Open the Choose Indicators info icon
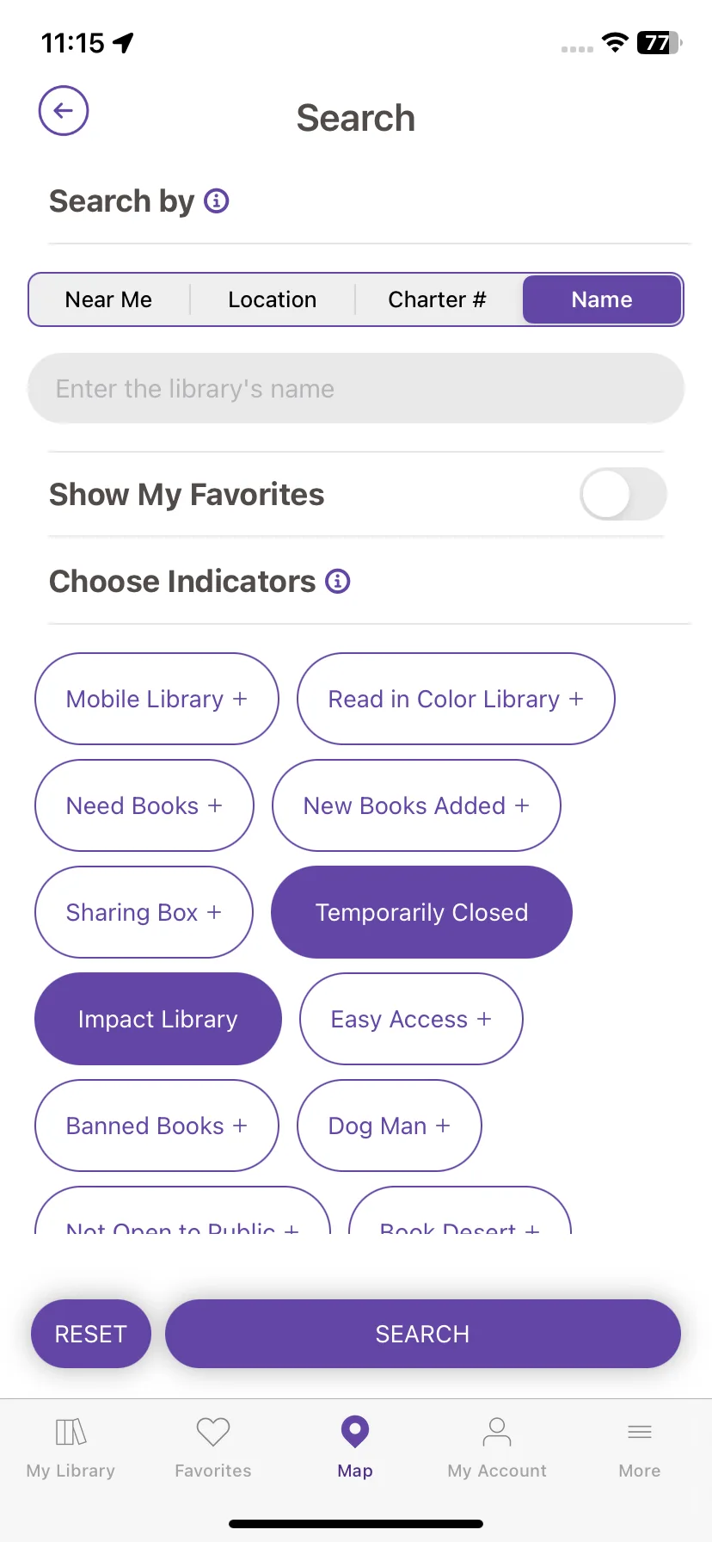The height and width of the screenshot is (1542, 712). pyautogui.click(x=338, y=582)
